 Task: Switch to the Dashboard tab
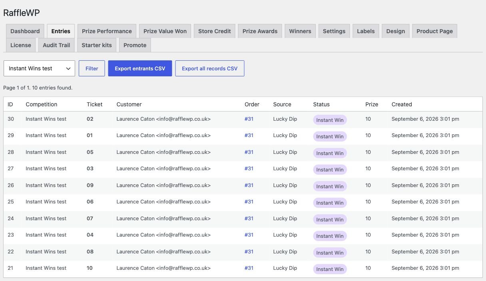(25, 31)
